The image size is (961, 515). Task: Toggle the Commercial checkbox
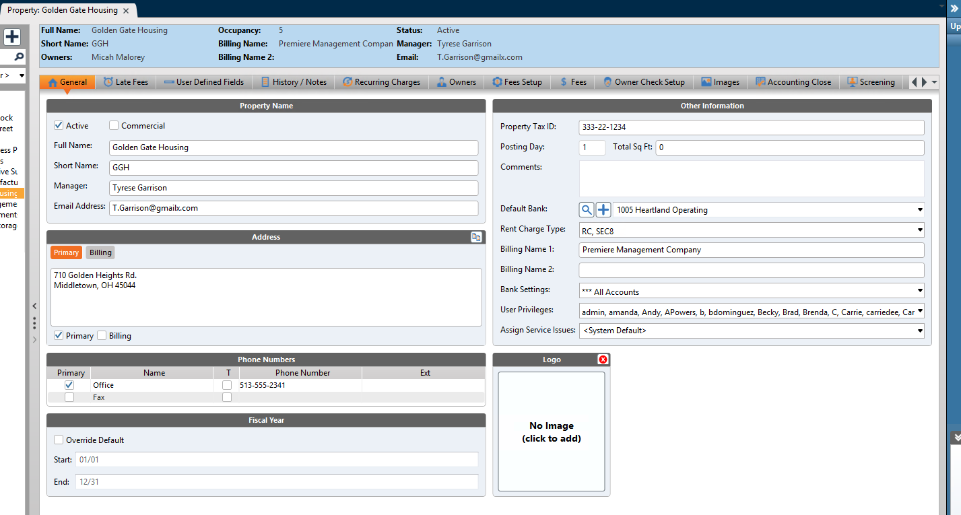click(x=114, y=126)
